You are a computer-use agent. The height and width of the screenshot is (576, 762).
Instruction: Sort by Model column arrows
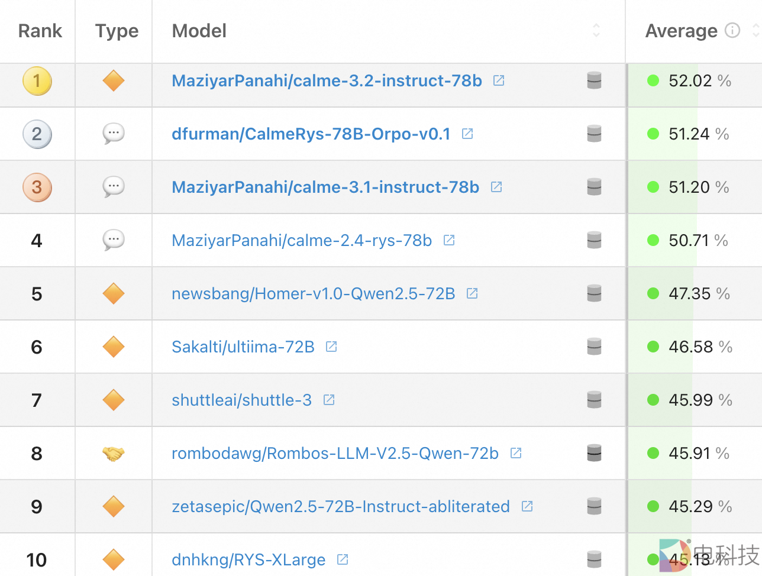point(596,30)
